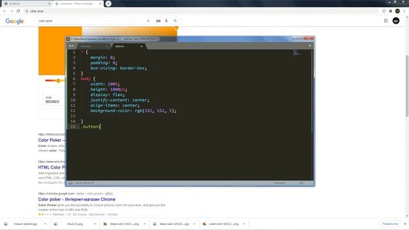Open Color picker Chrome web store result

coord(77,199)
